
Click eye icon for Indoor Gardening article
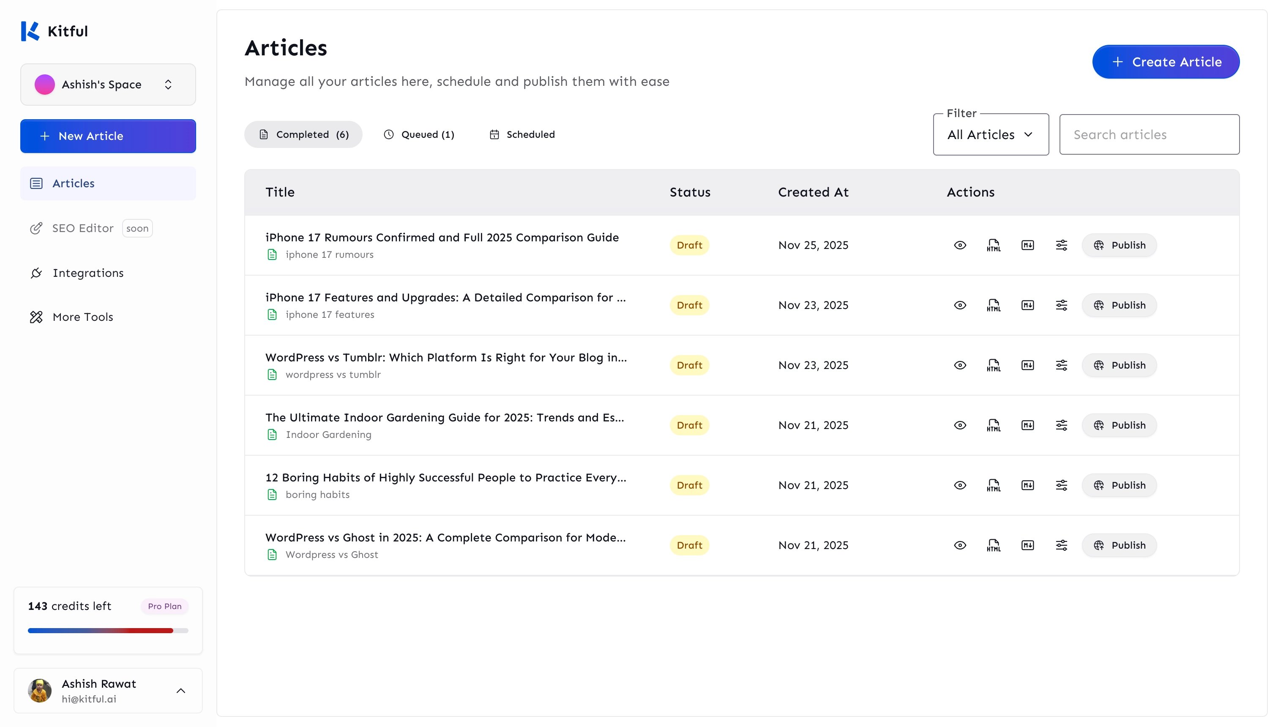coord(960,425)
